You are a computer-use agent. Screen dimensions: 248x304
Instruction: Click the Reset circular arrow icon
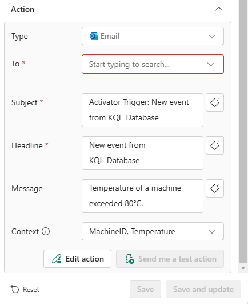tap(15, 289)
